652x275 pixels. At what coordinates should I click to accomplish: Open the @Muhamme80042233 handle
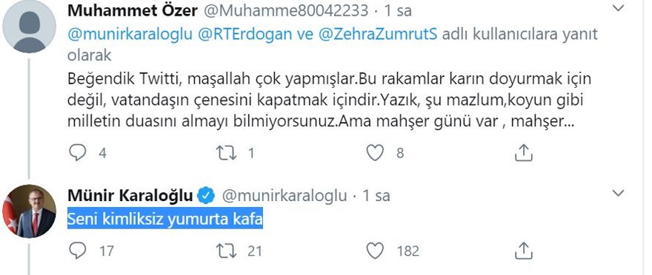285,11
